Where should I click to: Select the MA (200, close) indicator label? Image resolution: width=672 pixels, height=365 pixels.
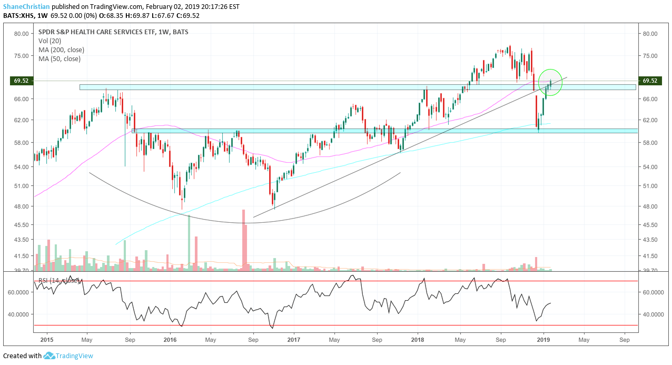pos(61,50)
